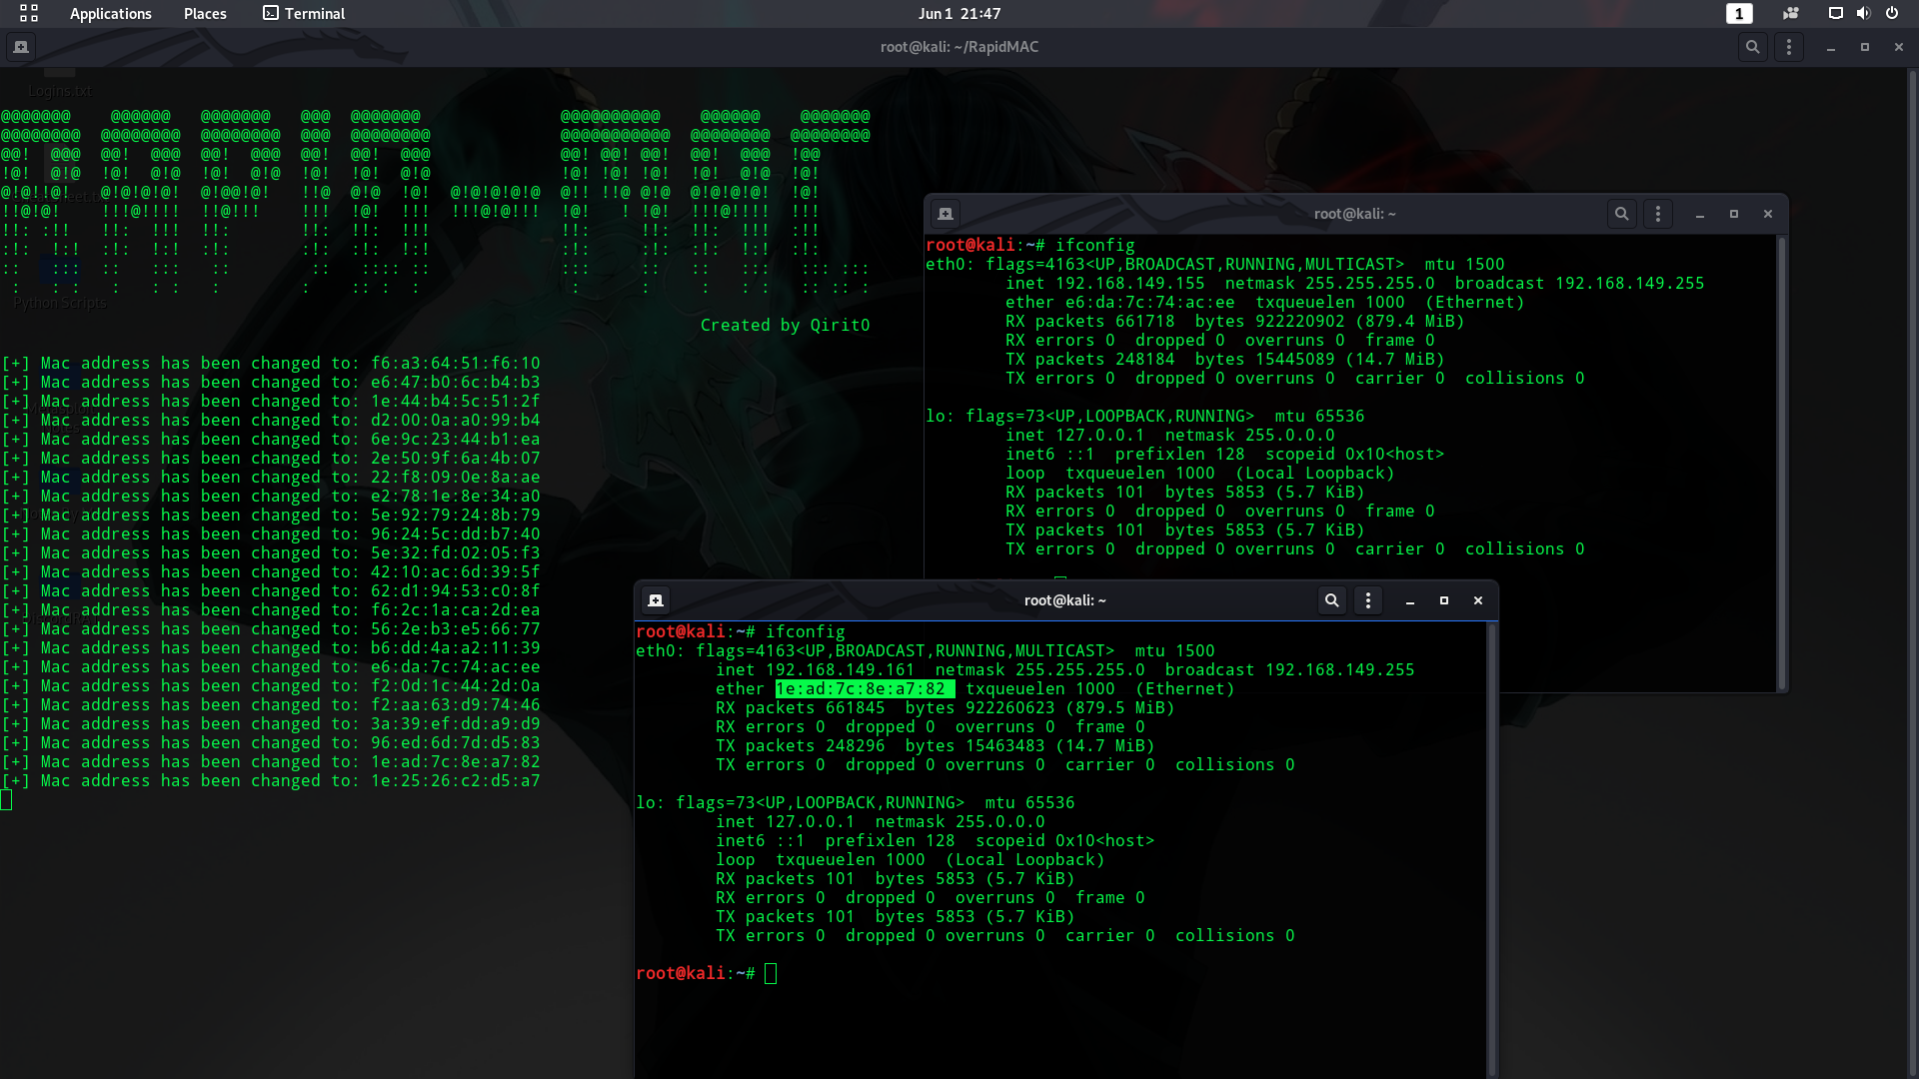Click the clock showing Jun 1 21:47
Viewport: 1919px width, 1079px height.
click(959, 14)
